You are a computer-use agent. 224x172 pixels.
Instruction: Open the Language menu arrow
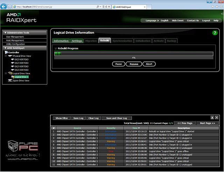158,21
